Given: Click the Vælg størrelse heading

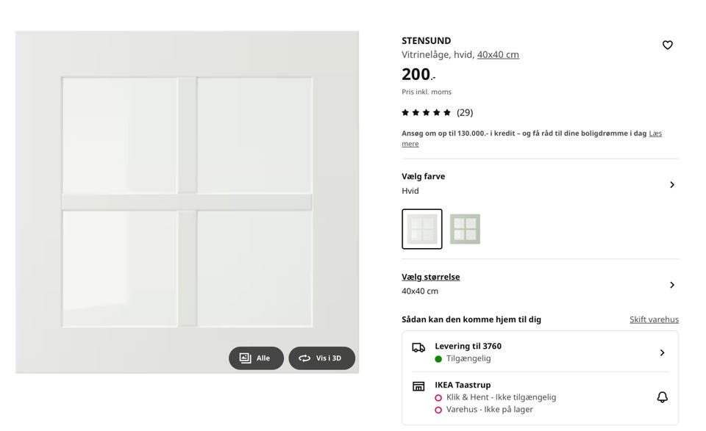Looking at the screenshot, I should [x=430, y=277].
